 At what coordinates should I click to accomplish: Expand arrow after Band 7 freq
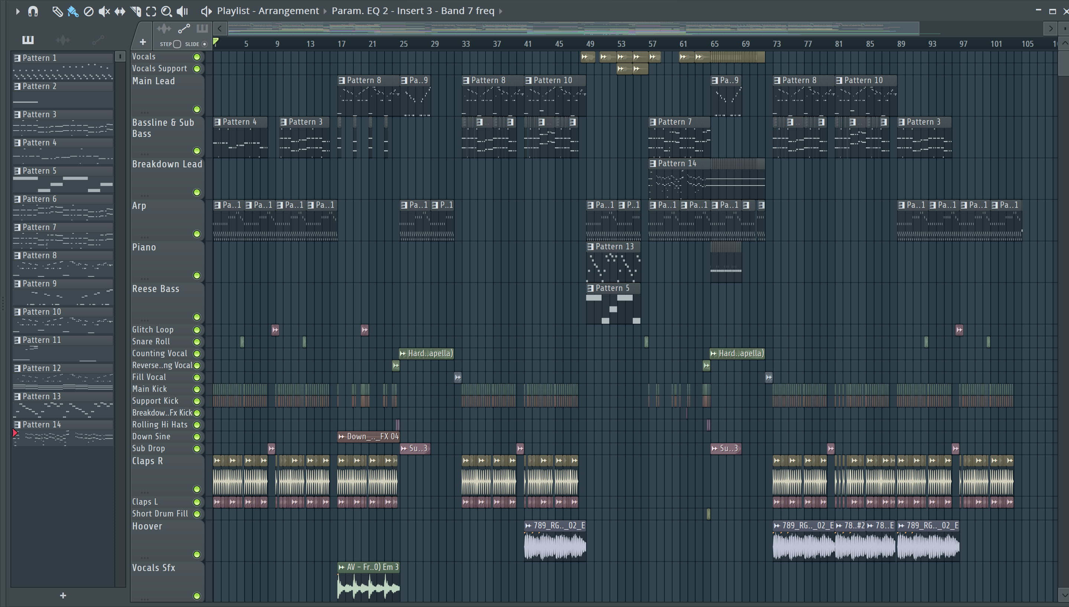(x=501, y=11)
